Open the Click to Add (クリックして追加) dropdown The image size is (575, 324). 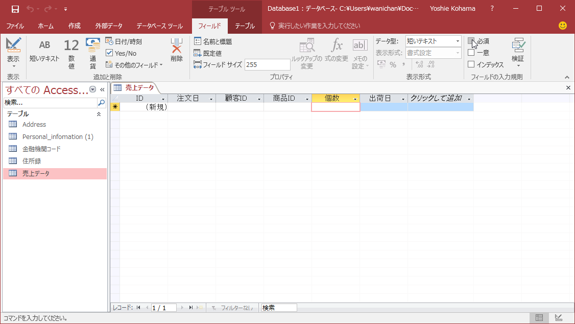point(469,99)
